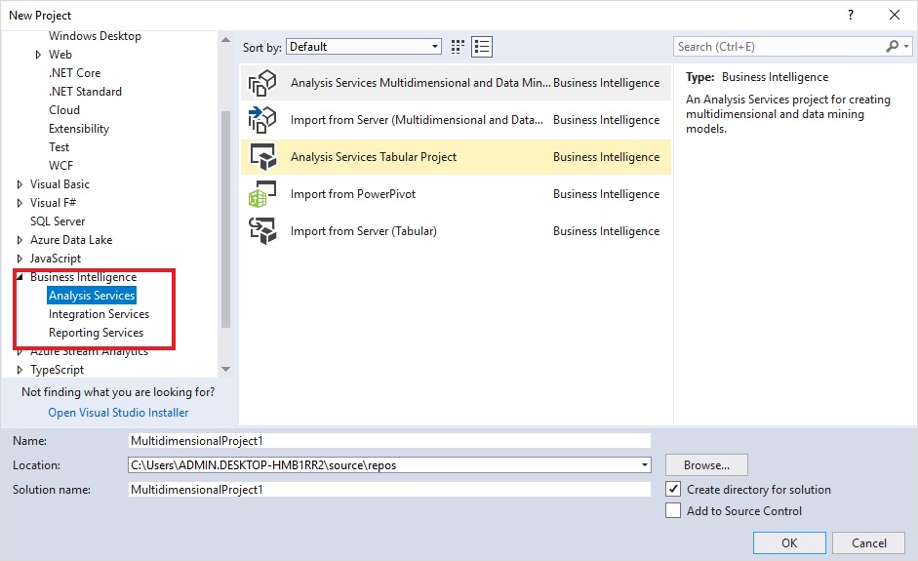Expand the Azure Data Lake node
The height and width of the screenshot is (561, 918).
[x=20, y=240]
